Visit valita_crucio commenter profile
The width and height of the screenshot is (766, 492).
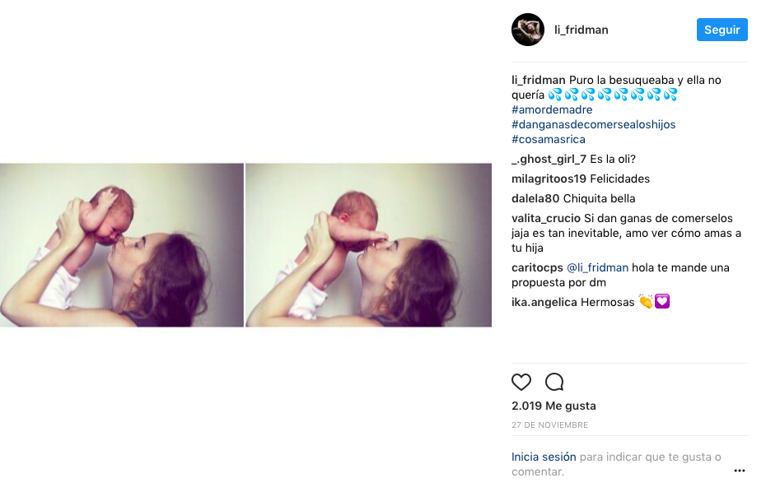[546, 218]
